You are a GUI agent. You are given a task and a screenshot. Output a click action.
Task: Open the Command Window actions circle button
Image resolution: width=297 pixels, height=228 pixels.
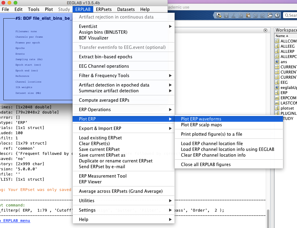coord(265,30)
